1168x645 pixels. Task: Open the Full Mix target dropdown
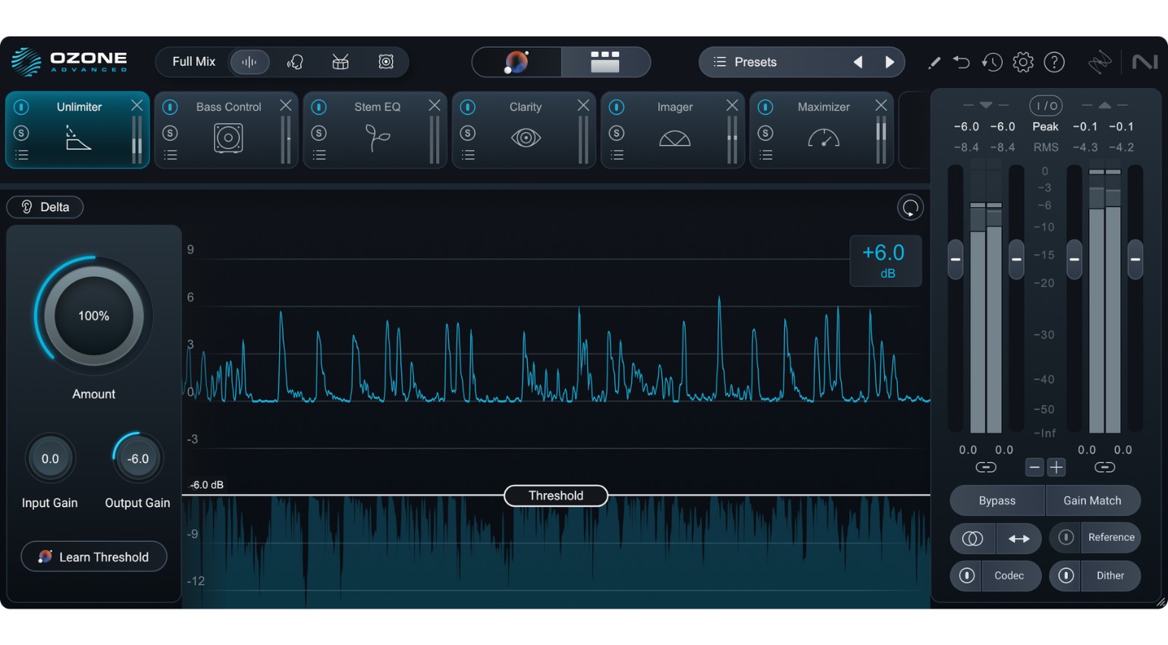[x=193, y=61]
